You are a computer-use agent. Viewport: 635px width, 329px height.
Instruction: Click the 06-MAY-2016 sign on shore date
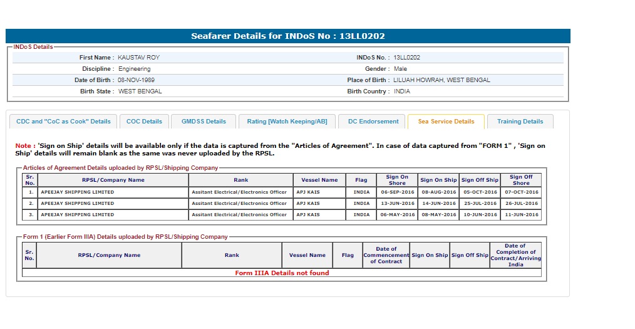[398, 215]
